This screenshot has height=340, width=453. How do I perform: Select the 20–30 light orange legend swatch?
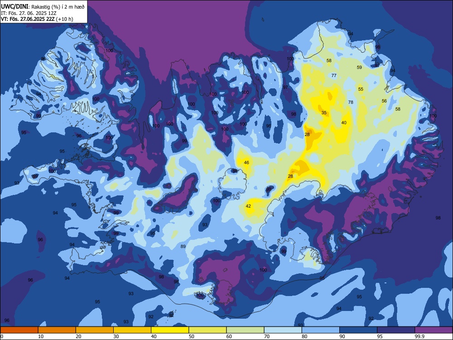(95, 330)
